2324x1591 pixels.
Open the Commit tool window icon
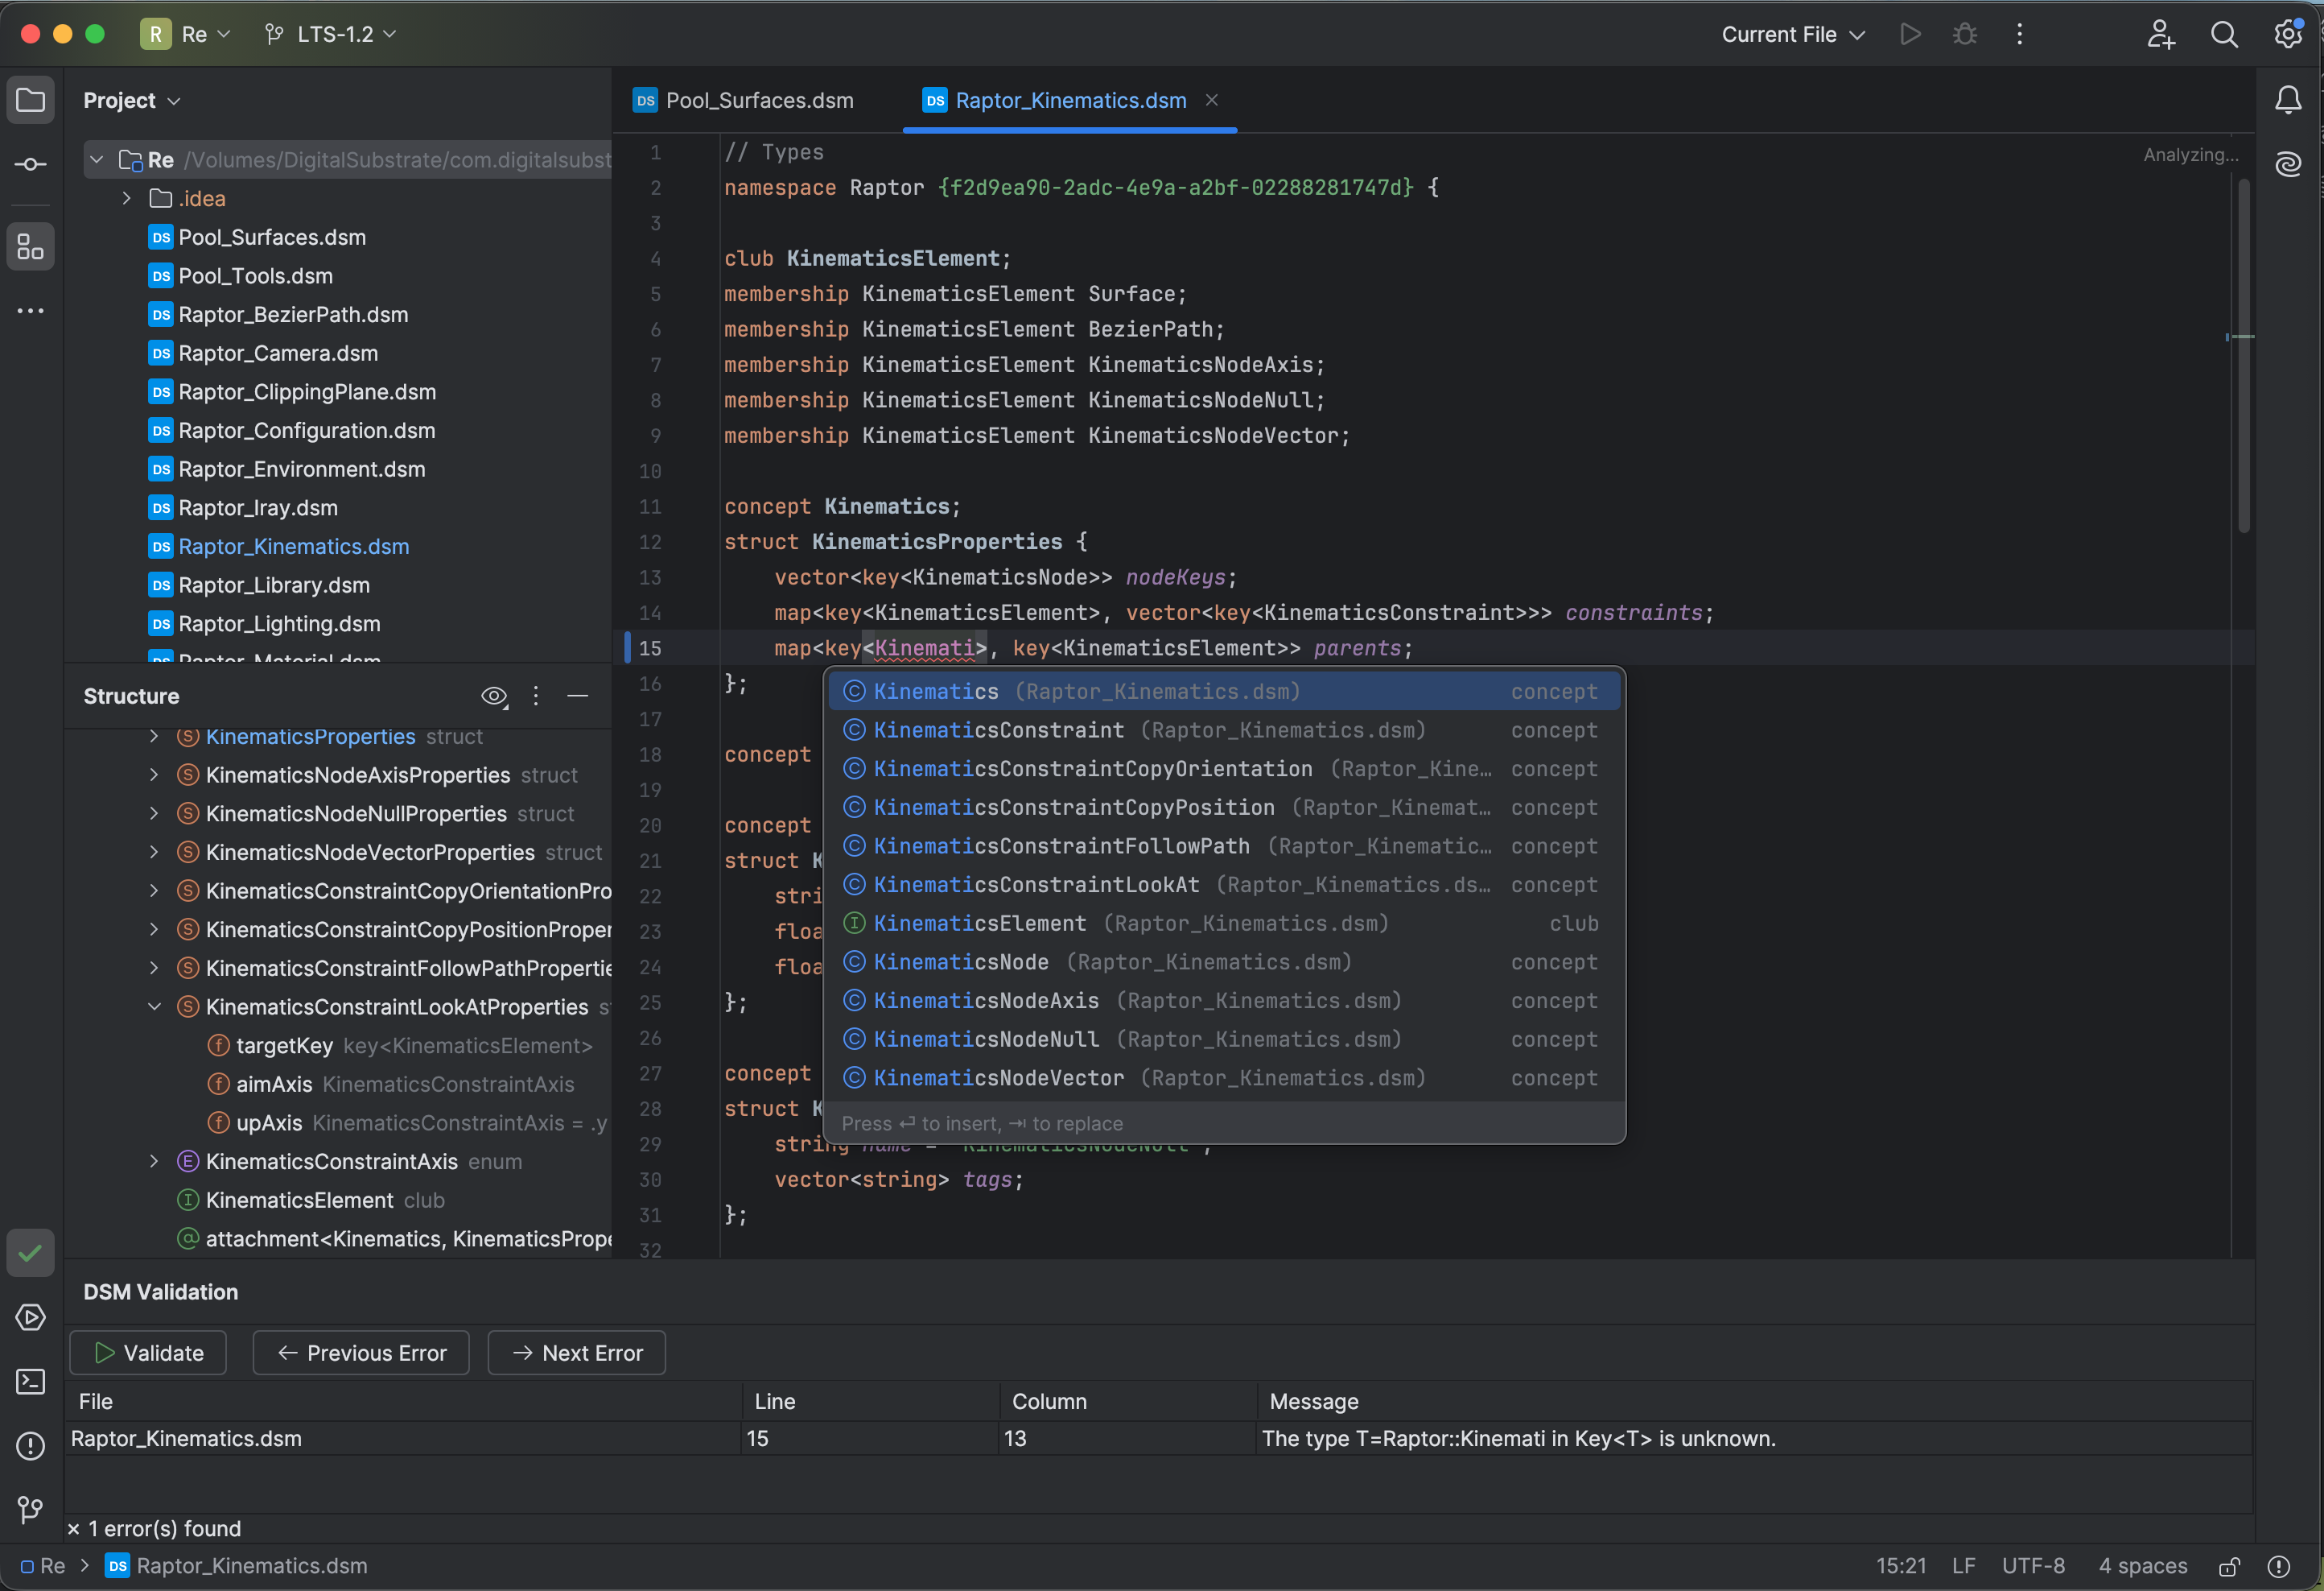(x=30, y=164)
